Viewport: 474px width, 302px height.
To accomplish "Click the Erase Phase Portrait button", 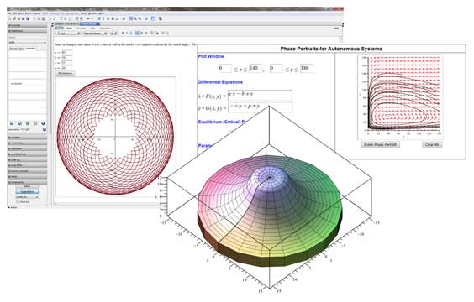I will tap(380, 145).
